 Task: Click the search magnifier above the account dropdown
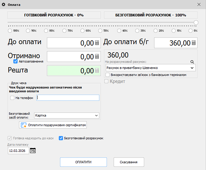tap(192, 62)
